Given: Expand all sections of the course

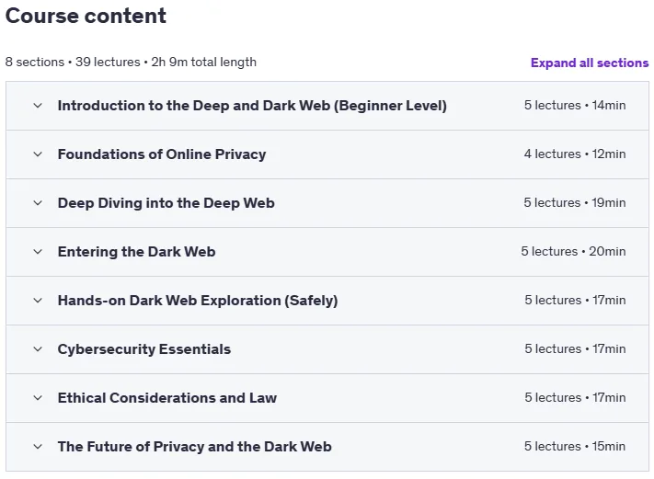Looking at the screenshot, I should (590, 63).
